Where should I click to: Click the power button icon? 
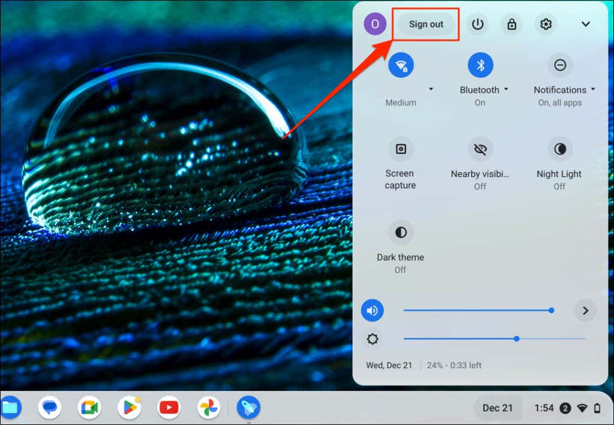tap(477, 24)
